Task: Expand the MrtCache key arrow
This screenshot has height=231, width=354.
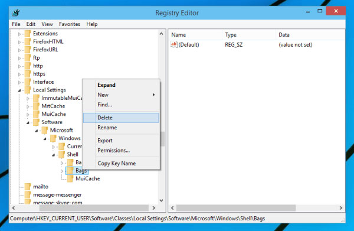Action: (28, 107)
